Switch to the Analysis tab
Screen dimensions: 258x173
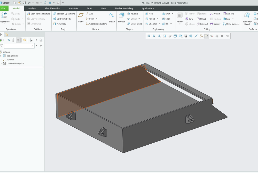tap(32, 9)
